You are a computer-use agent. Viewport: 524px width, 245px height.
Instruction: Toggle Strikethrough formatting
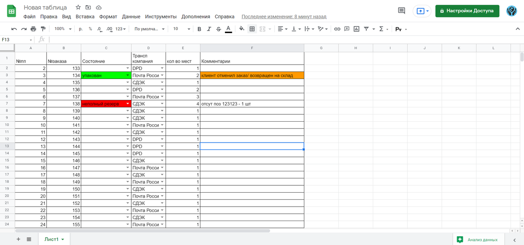[218, 29]
